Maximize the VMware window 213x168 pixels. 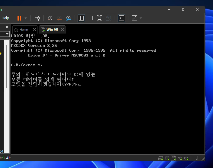coord(183,9)
